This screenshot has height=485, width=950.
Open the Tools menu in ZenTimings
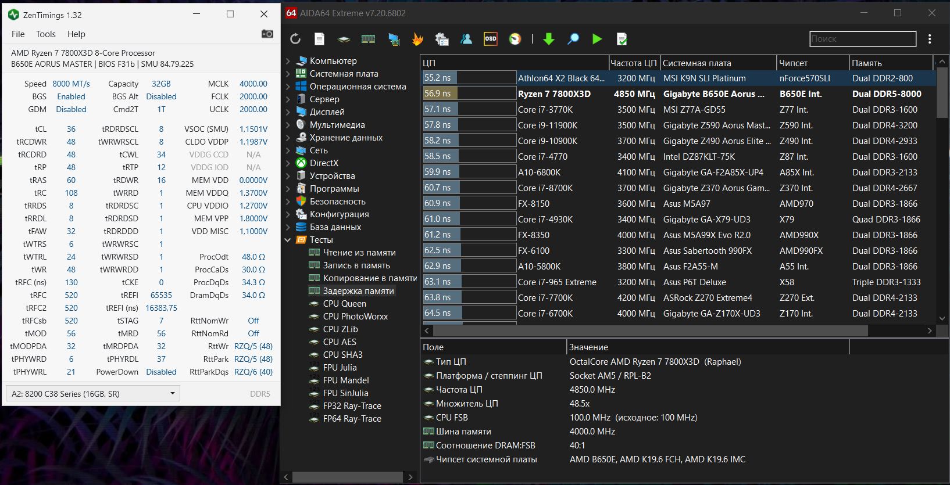point(46,34)
